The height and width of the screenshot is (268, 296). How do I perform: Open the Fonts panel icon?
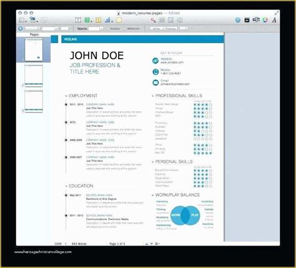click(x=274, y=20)
